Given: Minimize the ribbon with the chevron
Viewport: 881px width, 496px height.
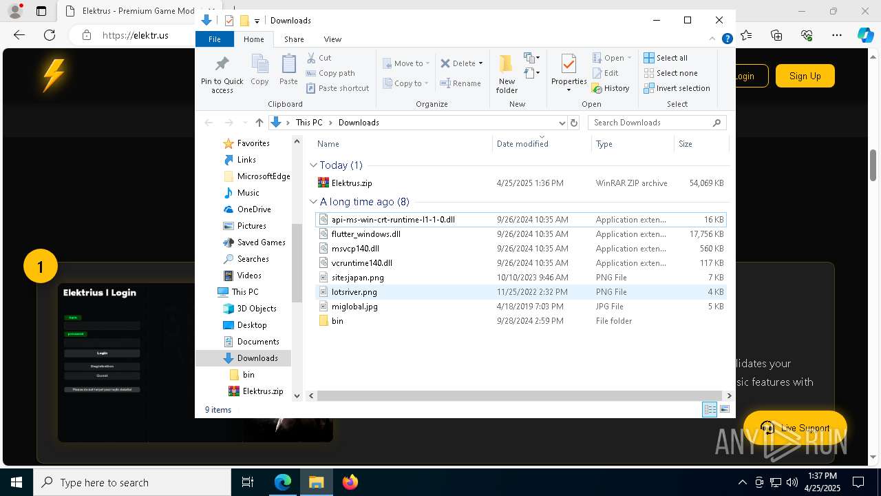Looking at the screenshot, I should (x=712, y=39).
